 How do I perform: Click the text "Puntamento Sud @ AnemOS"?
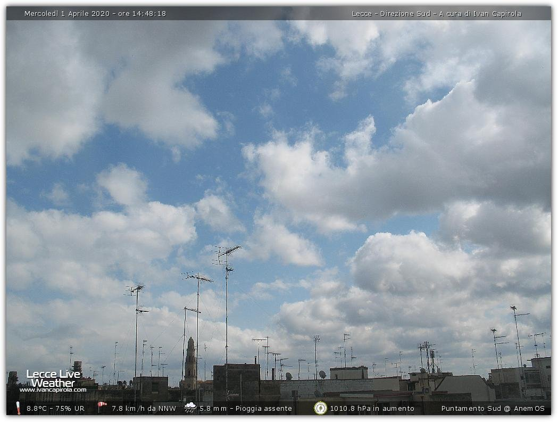tap(493, 409)
